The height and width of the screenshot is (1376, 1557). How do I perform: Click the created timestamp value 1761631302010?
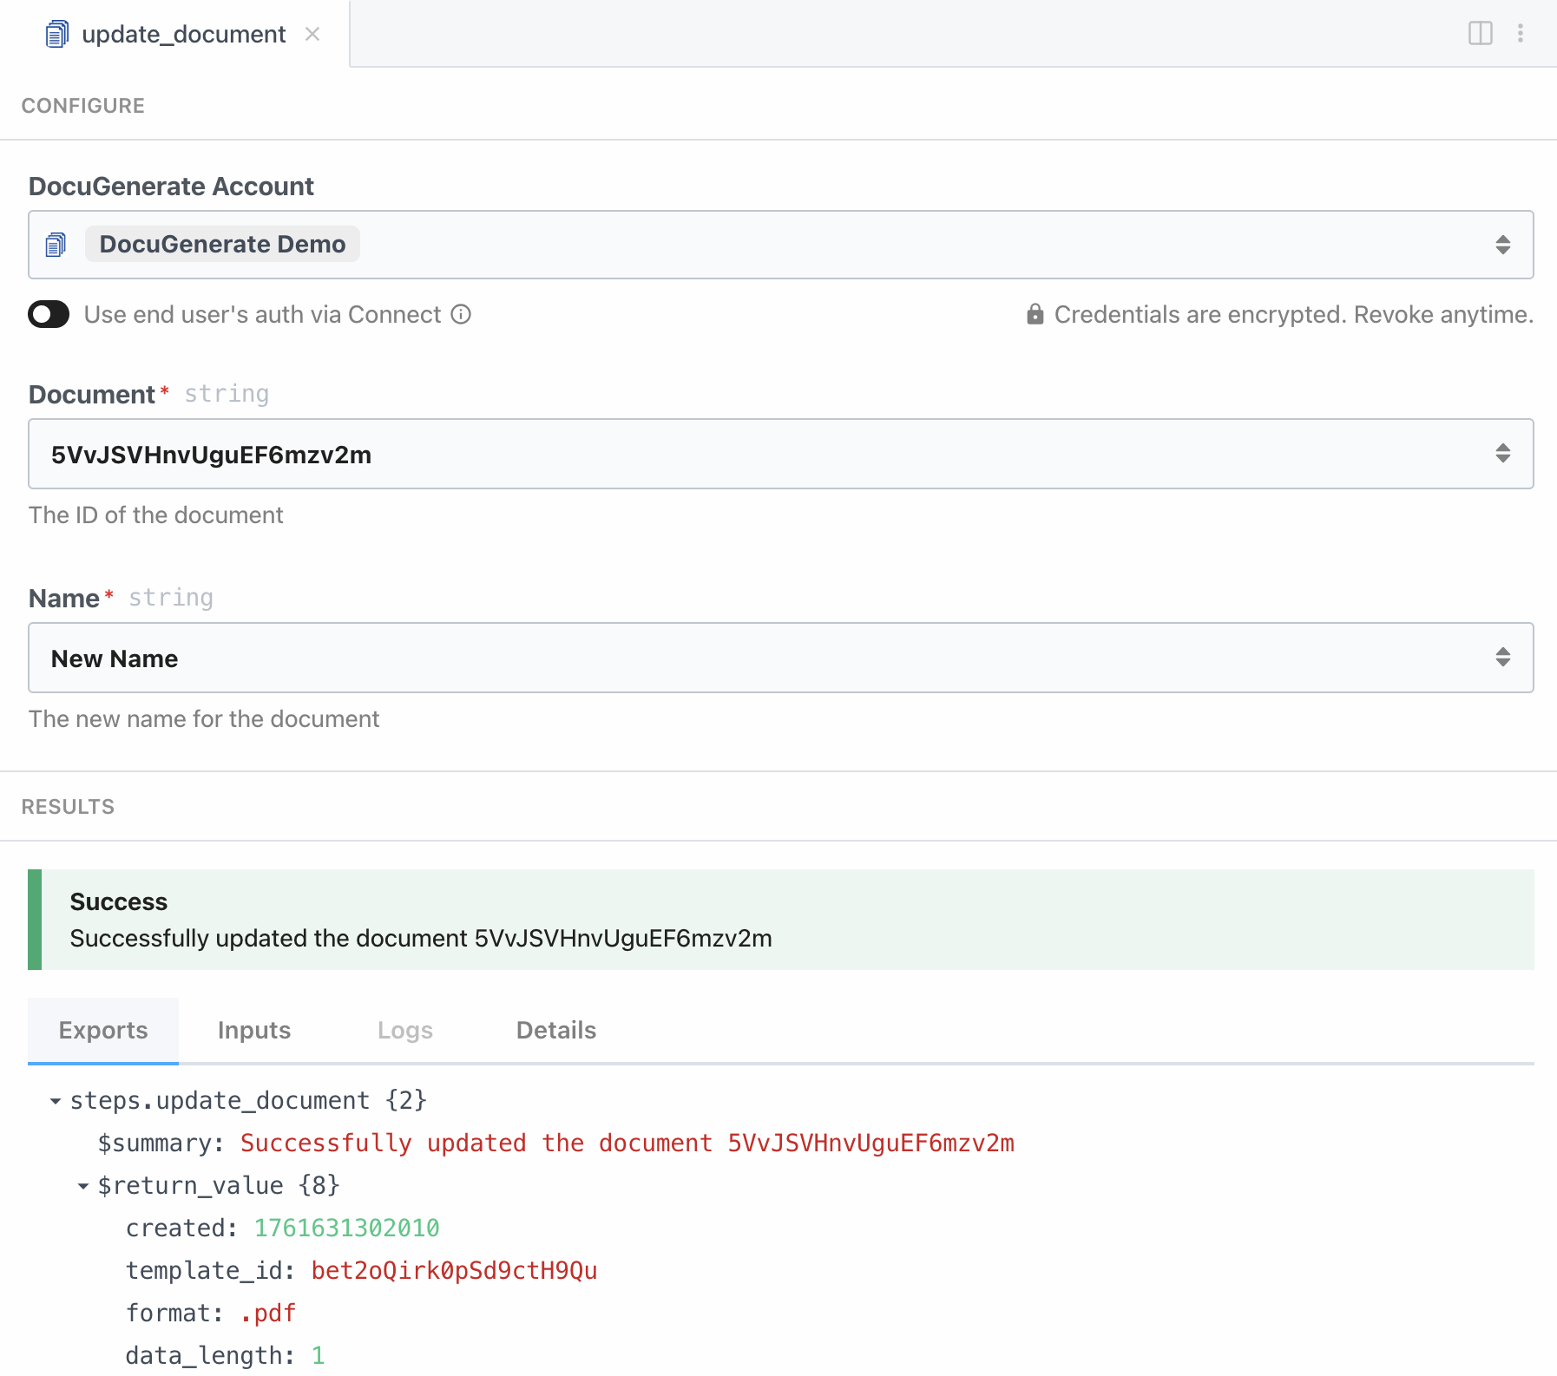click(x=347, y=1229)
